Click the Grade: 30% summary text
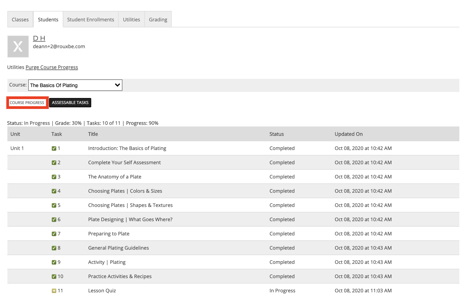The image size is (461, 297). pos(68,123)
